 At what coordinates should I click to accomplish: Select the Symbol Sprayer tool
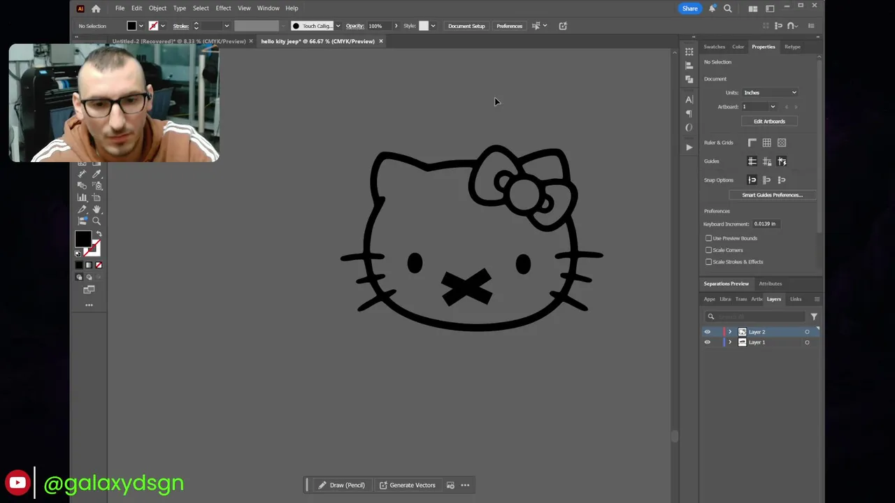tap(97, 185)
